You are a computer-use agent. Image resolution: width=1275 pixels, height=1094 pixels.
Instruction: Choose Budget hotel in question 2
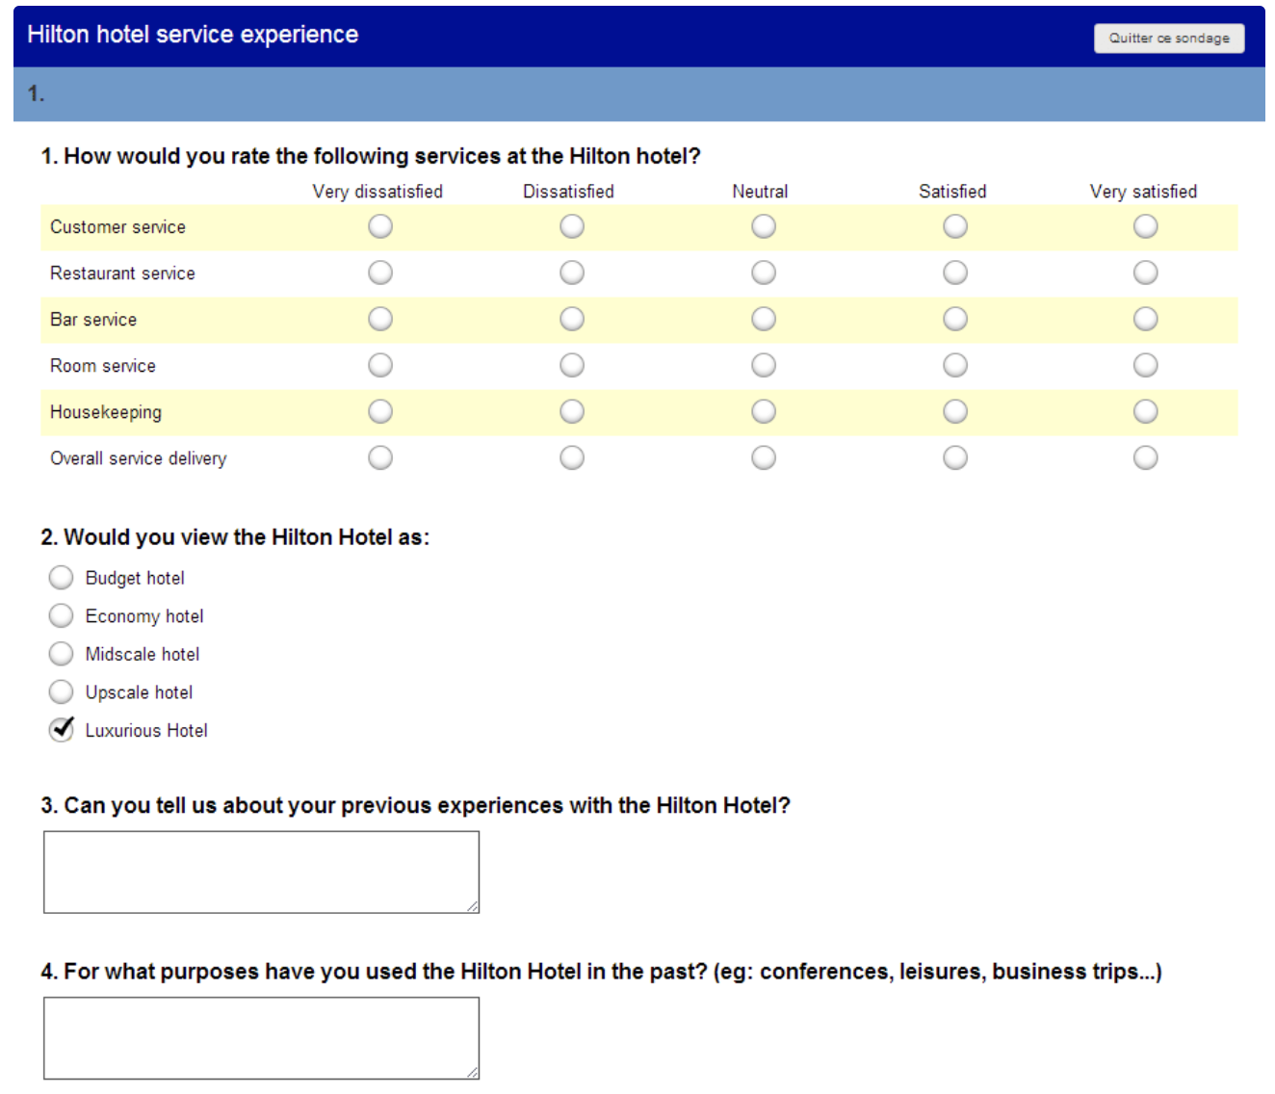(61, 578)
